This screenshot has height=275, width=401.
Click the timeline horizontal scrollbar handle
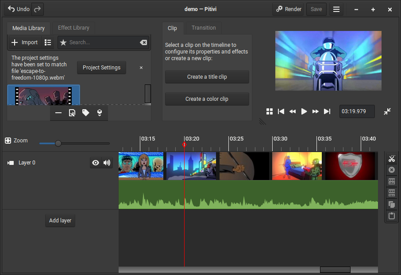[335, 270]
